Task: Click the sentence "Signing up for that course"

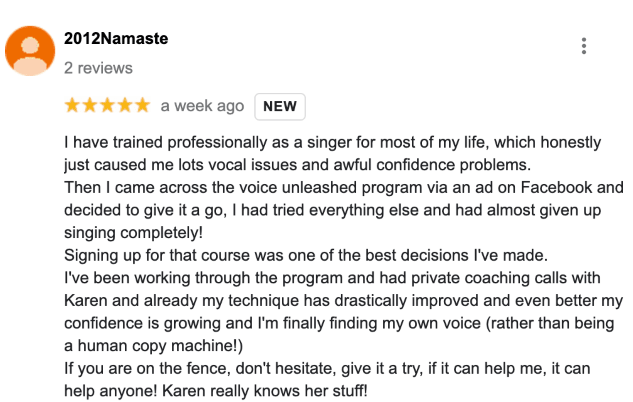Action: coord(306,255)
